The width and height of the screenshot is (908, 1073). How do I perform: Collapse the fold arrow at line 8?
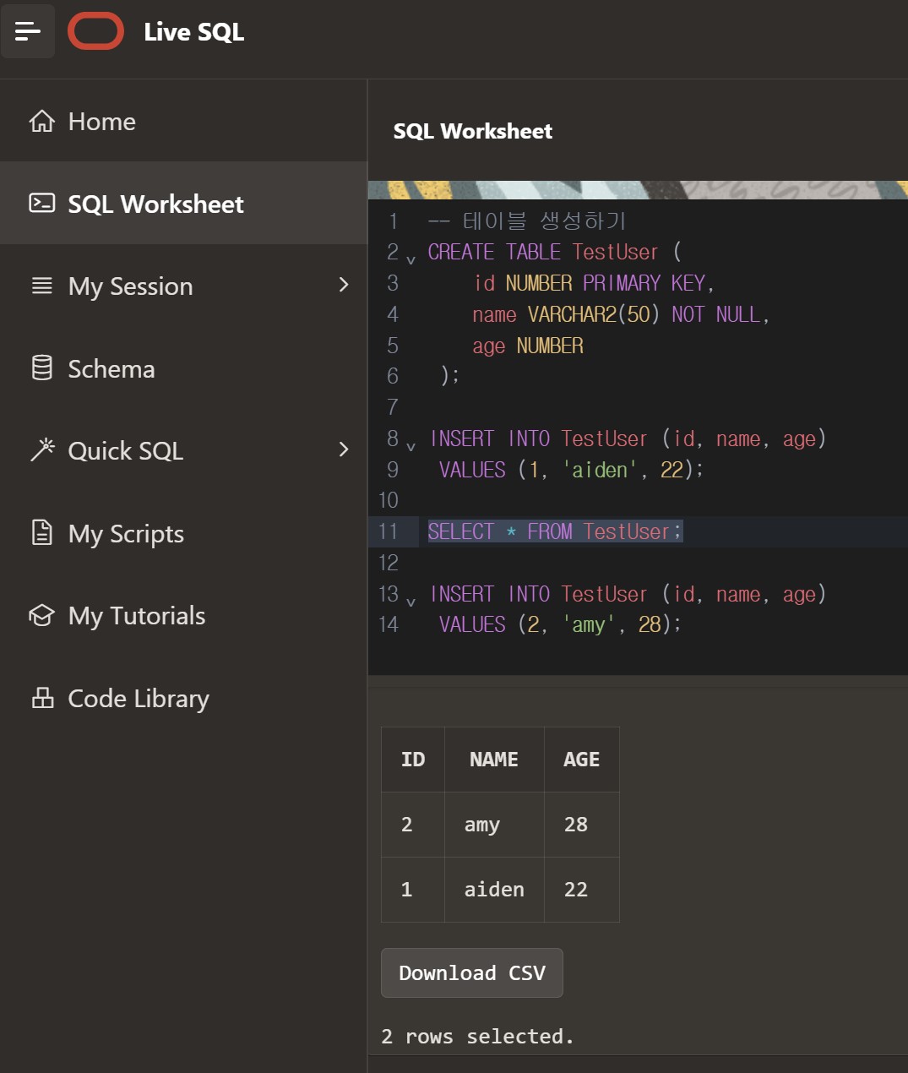pos(411,446)
